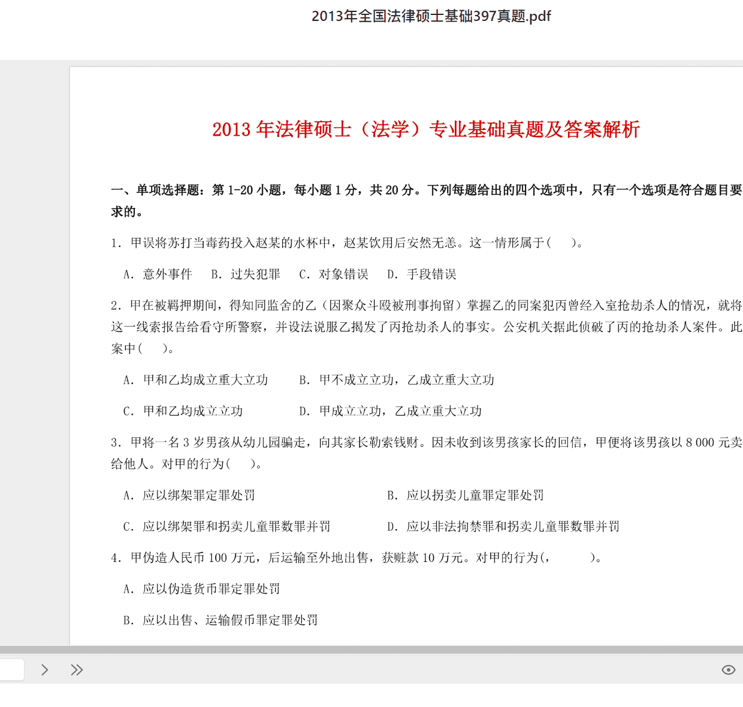Select option D. 手段错误

(x=422, y=274)
